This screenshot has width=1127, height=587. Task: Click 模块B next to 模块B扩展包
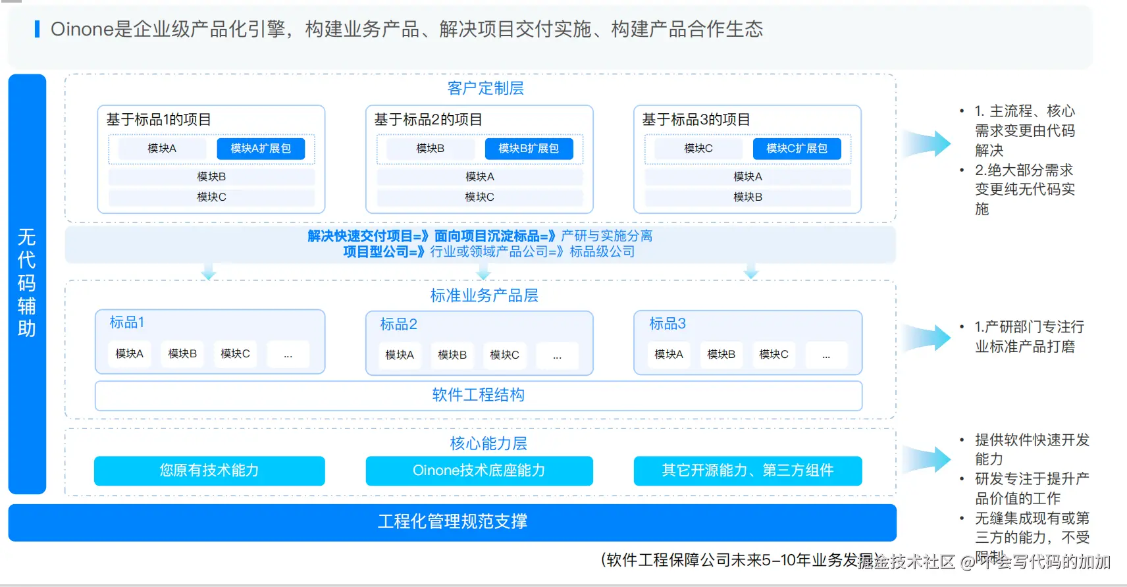(x=430, y=149)
